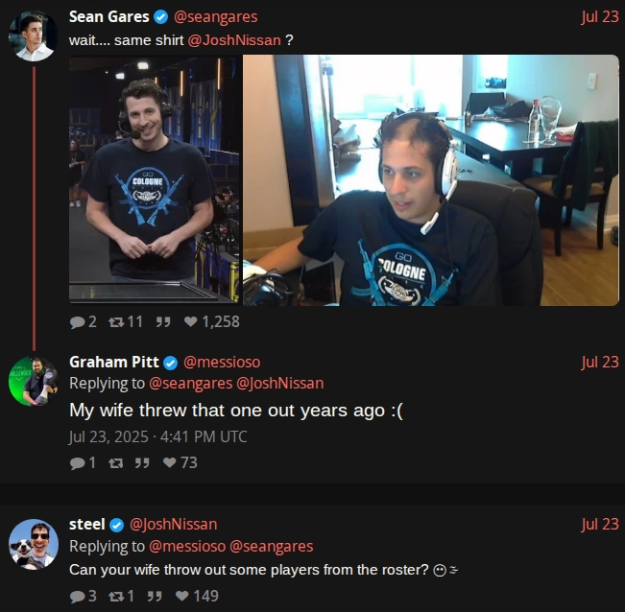This screenshot has height=612, width=625.
Task: Like Sean Gares tweet with heart icon
Action: (191, 321)
